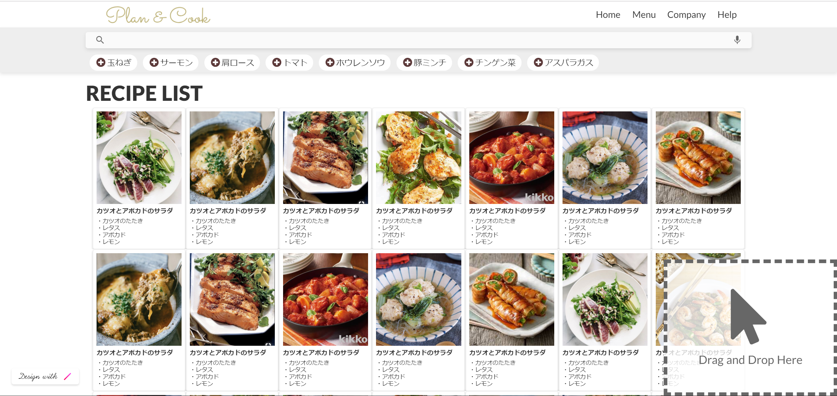
Task: Open the Help link
Action: 727,15
